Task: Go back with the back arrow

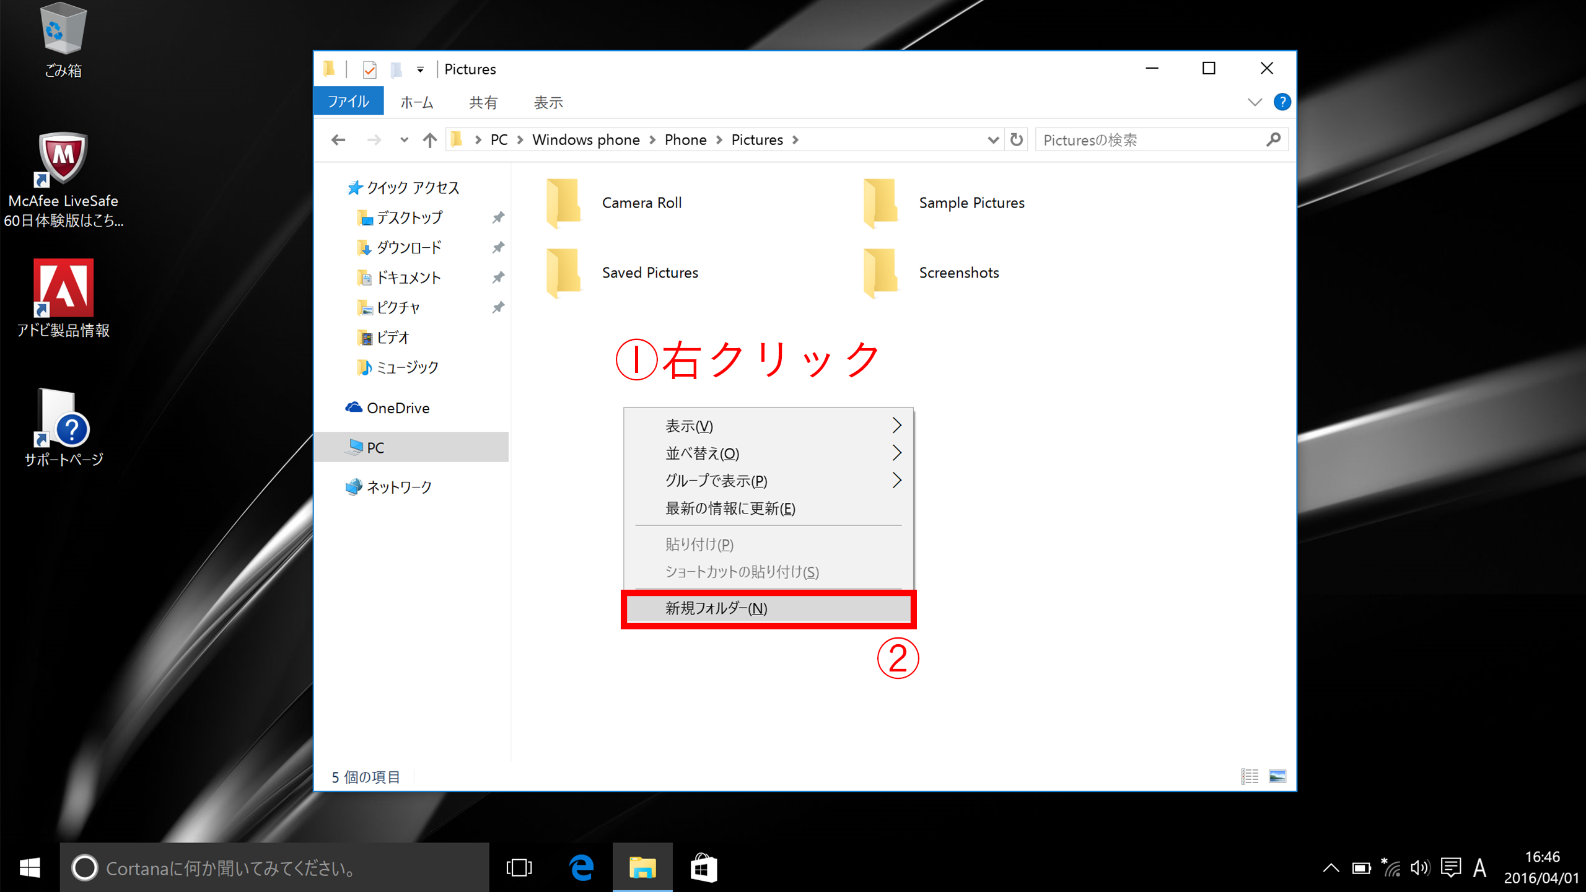Action: pos(338,140)
